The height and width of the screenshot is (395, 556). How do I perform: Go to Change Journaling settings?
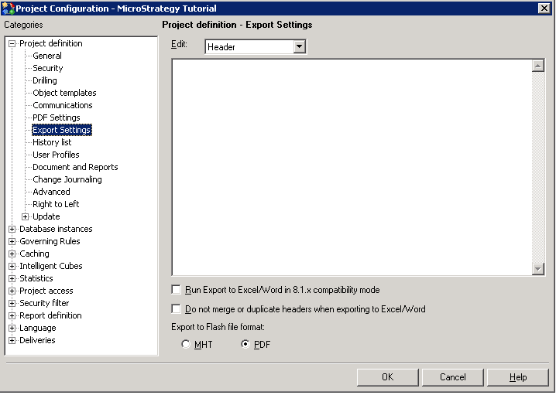click(67, 179)
